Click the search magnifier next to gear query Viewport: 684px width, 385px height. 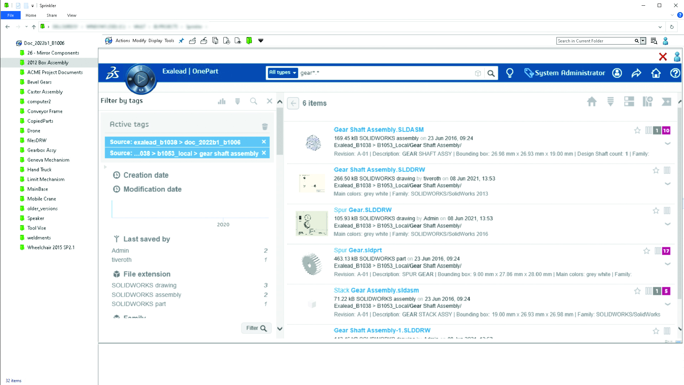491,73
